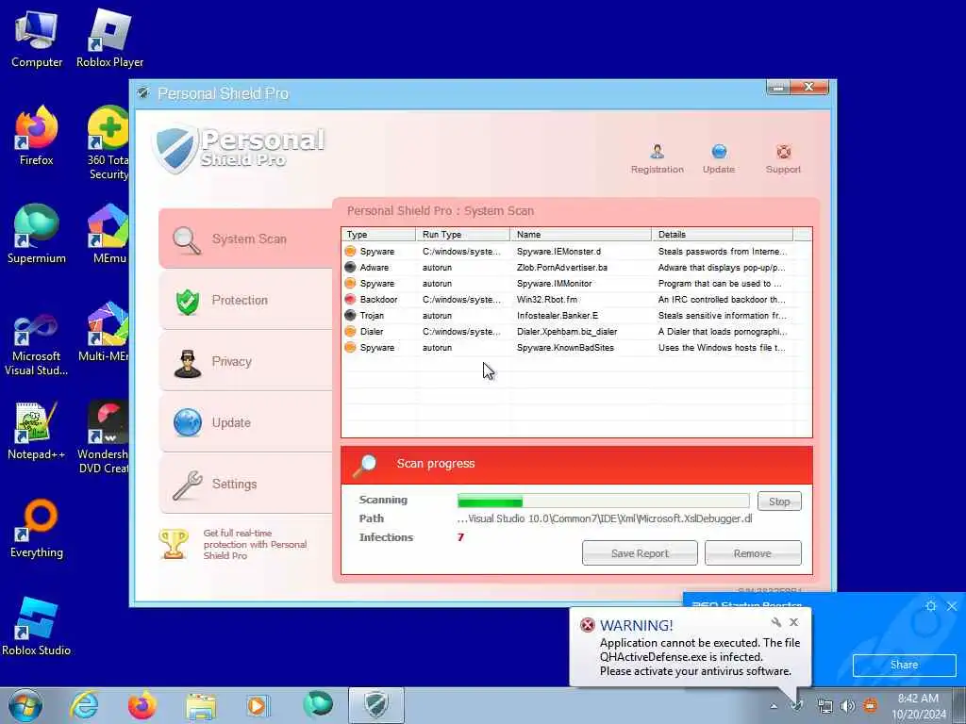Image resolution: width=966 pixels, height=724 pixels.
Task: Select the Zlob.PornAdvertiser.ba row
Action: [576, 267]
